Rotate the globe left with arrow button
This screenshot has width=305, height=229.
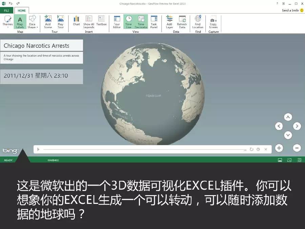tap(279, 126)
